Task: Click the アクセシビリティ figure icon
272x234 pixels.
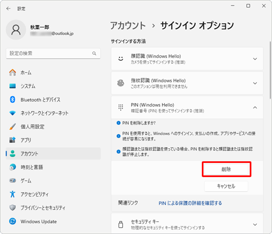Action: click(13, 194)
